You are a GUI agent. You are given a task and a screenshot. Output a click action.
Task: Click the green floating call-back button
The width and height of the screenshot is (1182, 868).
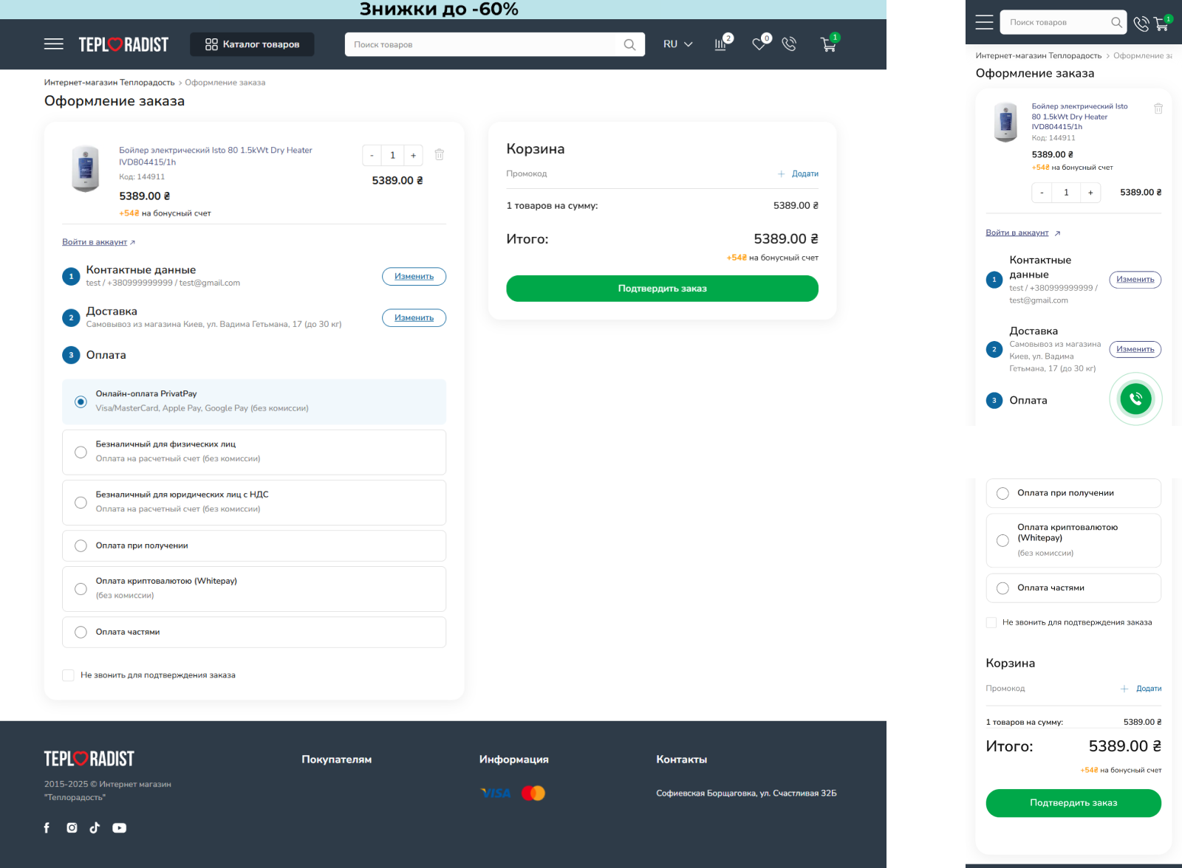[x=1135, y=399]
